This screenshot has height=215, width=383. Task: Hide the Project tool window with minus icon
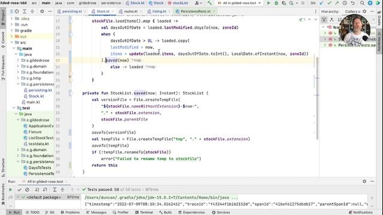tap(50, 11)
